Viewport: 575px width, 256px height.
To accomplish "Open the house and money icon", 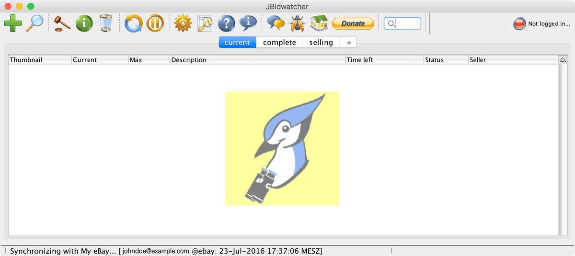I will click(319, 23).
